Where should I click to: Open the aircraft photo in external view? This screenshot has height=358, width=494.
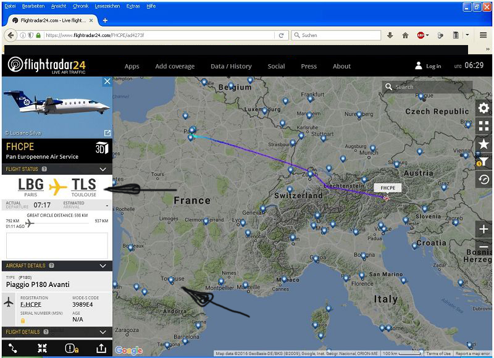point(107,133)
